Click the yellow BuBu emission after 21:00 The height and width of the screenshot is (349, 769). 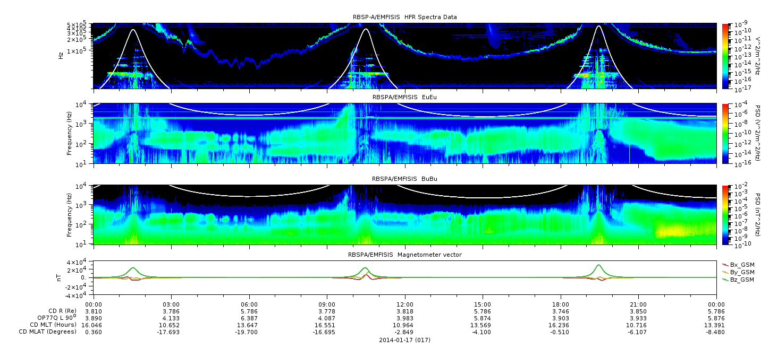click(x=686, y=231)
